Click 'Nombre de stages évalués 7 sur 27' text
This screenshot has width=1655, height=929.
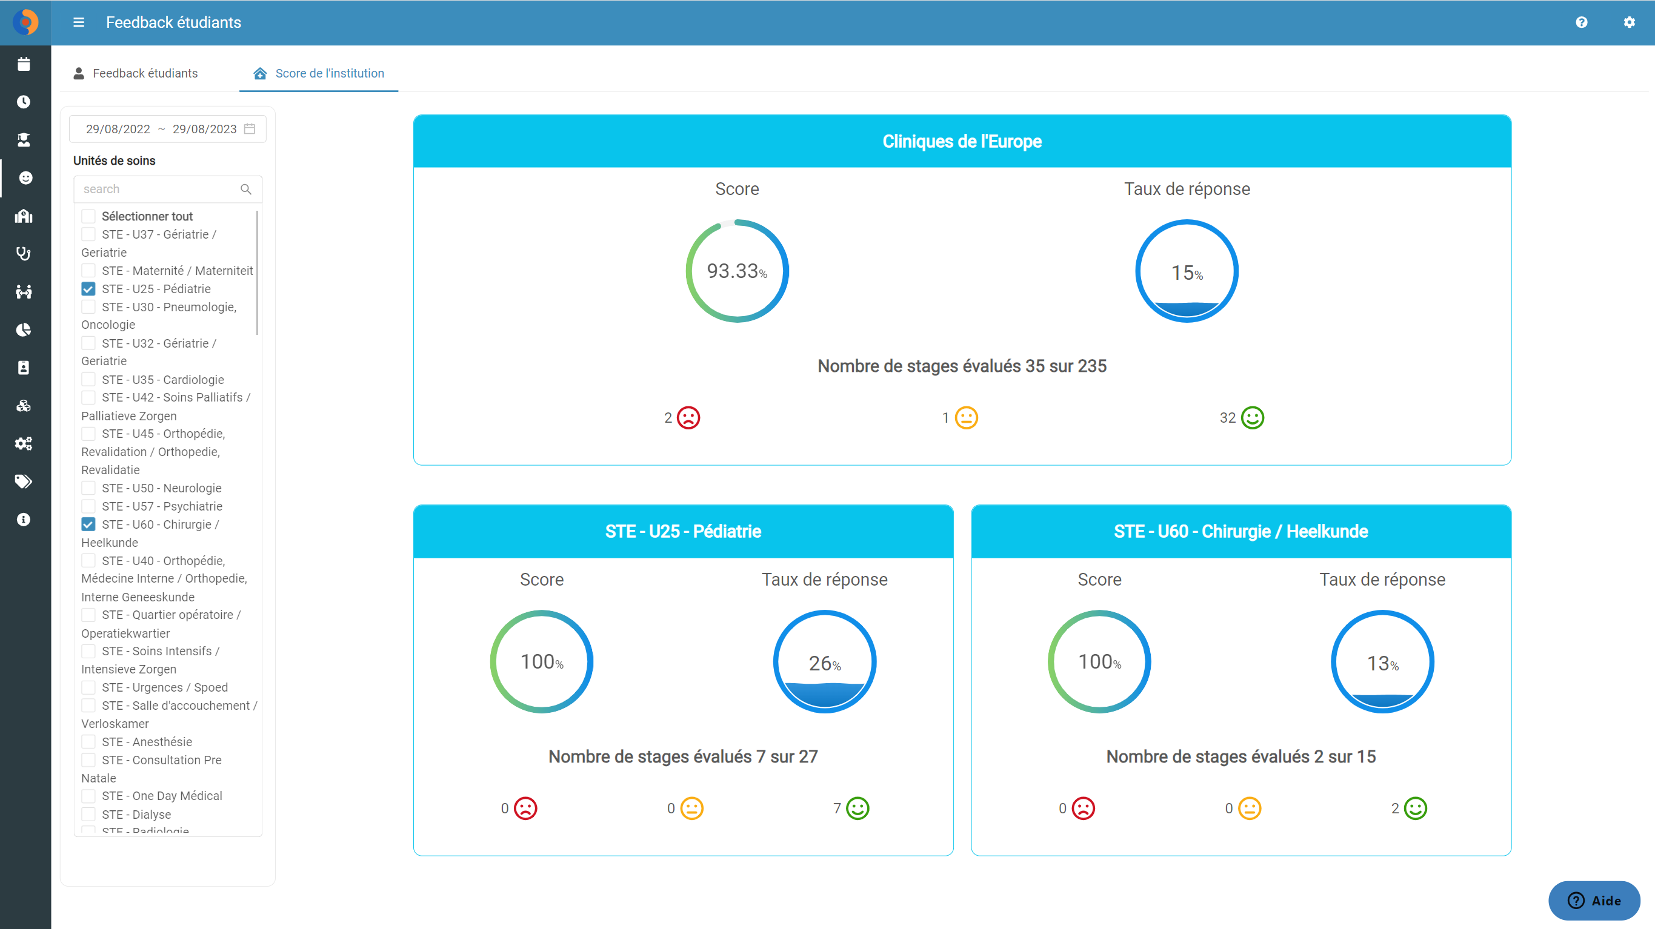[x=683, y=756]
